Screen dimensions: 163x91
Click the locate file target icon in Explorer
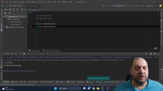pyautogui.click(x=10, y=10)
